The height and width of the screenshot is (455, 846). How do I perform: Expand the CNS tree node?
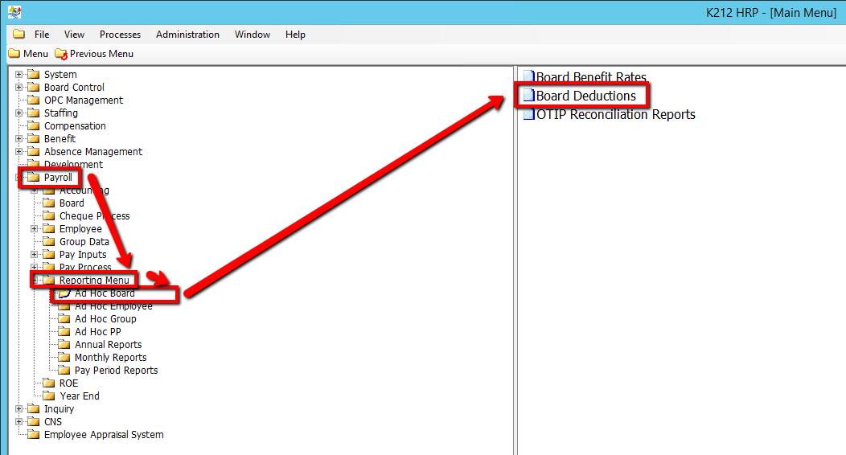pyautogui.click(x=18, y=422)
